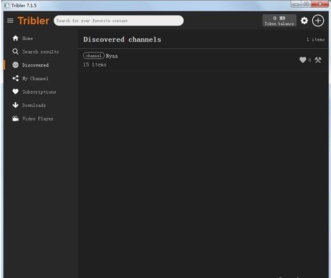Click the search for favorite content field
Viewport: 331px width, 278px height.
pyautogui.click(x=119, y=20)
